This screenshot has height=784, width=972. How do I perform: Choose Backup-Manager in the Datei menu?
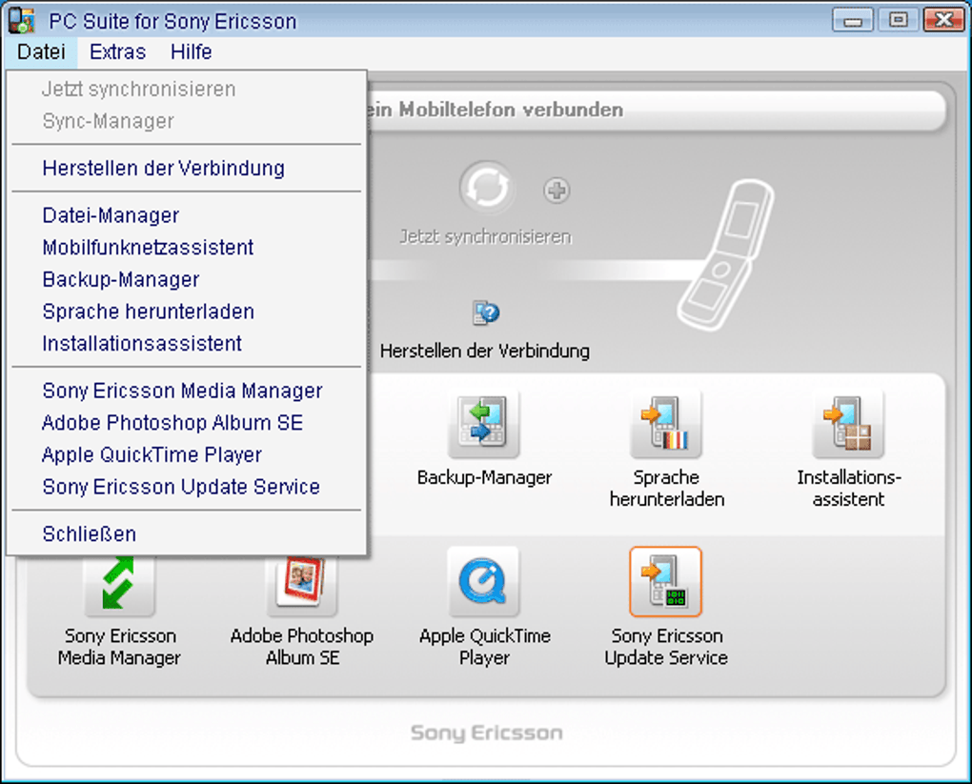coord(186,279)
